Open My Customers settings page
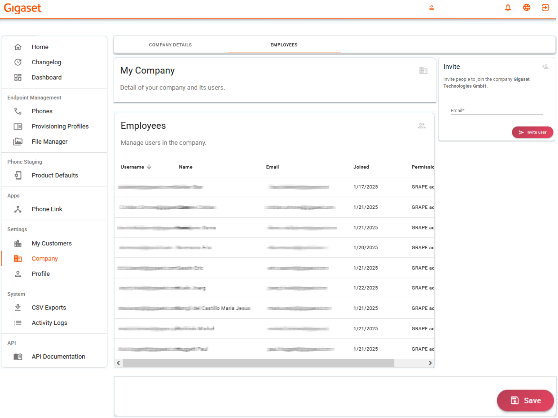This screenshot has height=418, width=558. 51,243
